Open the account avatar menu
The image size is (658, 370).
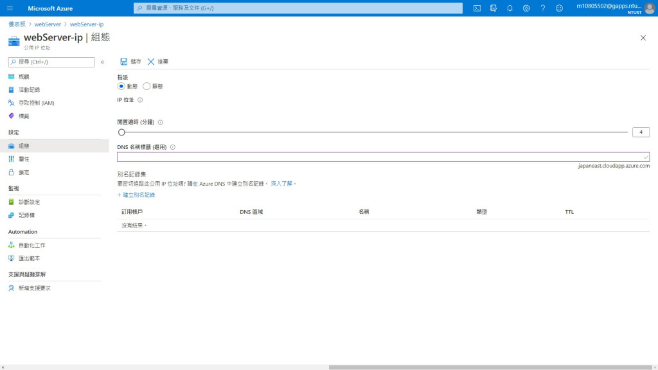(x=650, y=8)
